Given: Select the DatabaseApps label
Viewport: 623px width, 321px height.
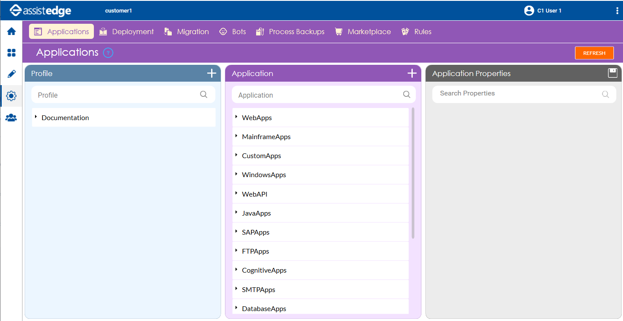Looking at the screenshot, I should tap(264, 308).
